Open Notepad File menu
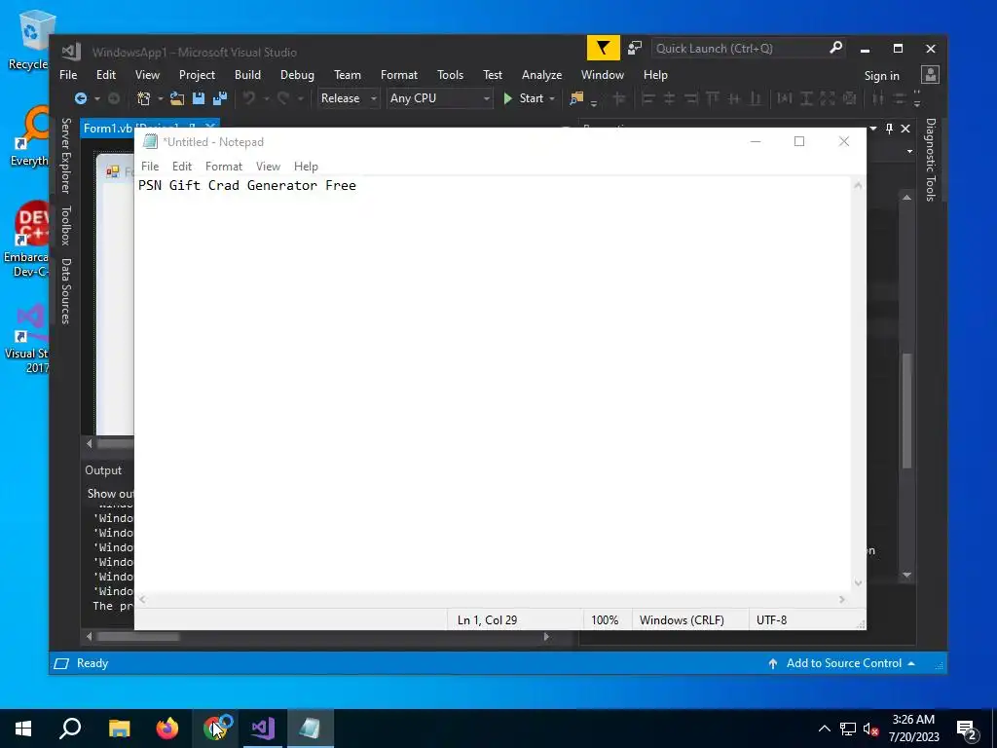The width and height of the screenshot is (997, 748). [149, 167]
